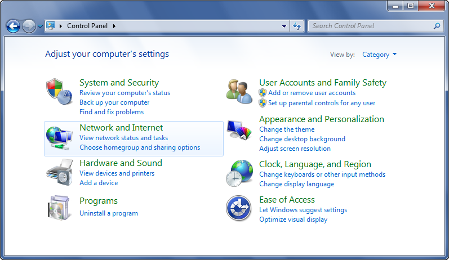This screenshot has height=260, width=449.
Task: Open the View by Category dropdown
Action: coord(379,55)
